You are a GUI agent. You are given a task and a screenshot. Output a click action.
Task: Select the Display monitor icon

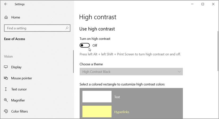click(x=6, y=67)
